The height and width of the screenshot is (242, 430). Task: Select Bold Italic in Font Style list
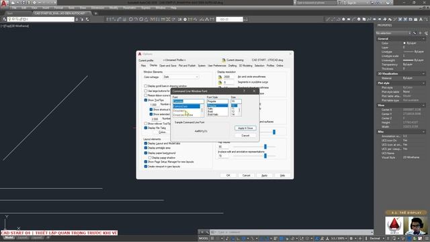pos(213,114)
